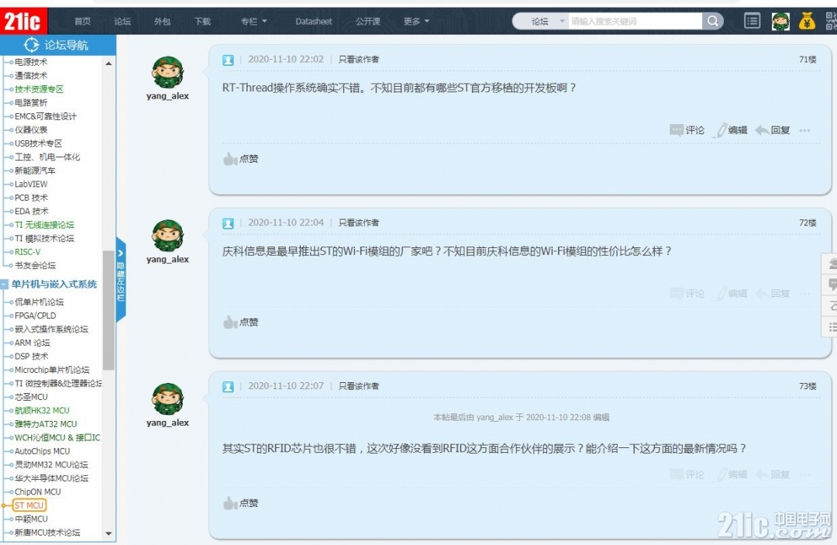Toggle 只看该作者 on the 71楼 post
The width and height of the screenshot is (837, 545).
click(359, 59)
